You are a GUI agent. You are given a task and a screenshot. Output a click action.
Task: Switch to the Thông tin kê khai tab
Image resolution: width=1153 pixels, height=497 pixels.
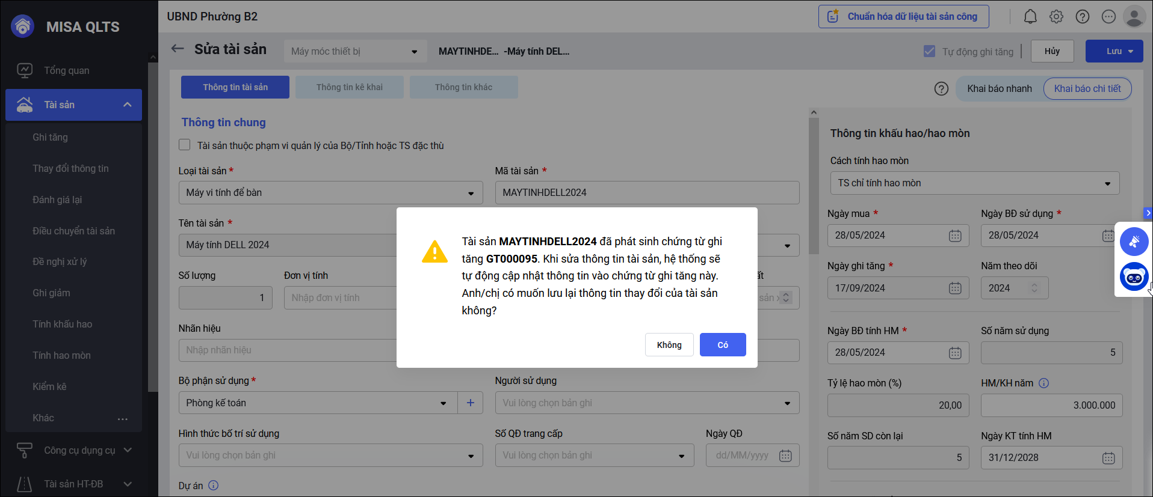pos(349,87)
